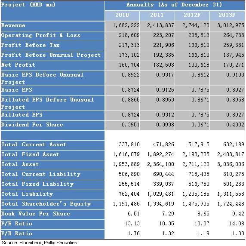Viewport: 246px width, 246px height.
Task: Click the 2011 Total Liability value 1,029,481
Action: point(160,194)
